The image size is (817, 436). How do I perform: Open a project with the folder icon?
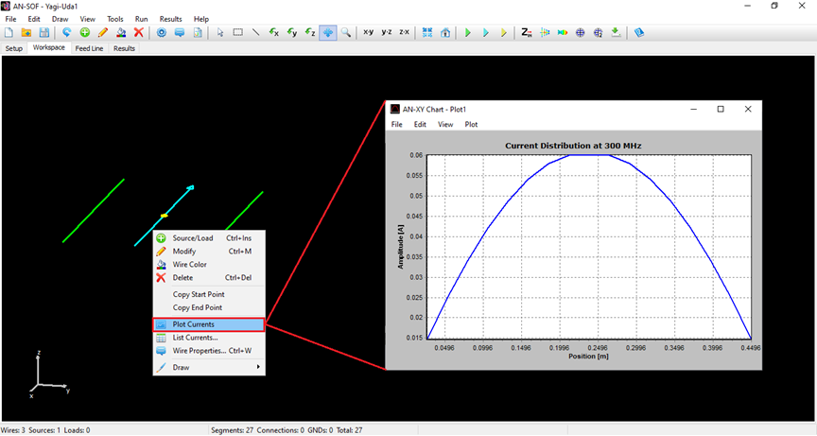[26, 32]
